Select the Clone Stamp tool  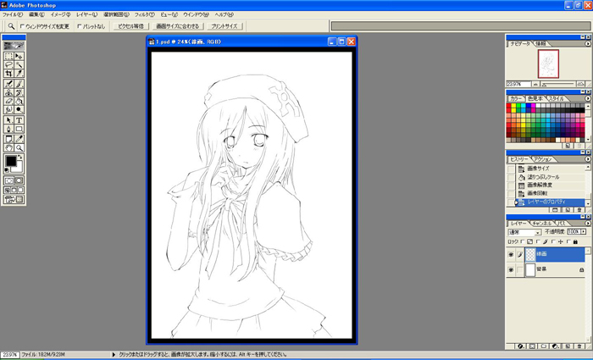tap(8, 92)
